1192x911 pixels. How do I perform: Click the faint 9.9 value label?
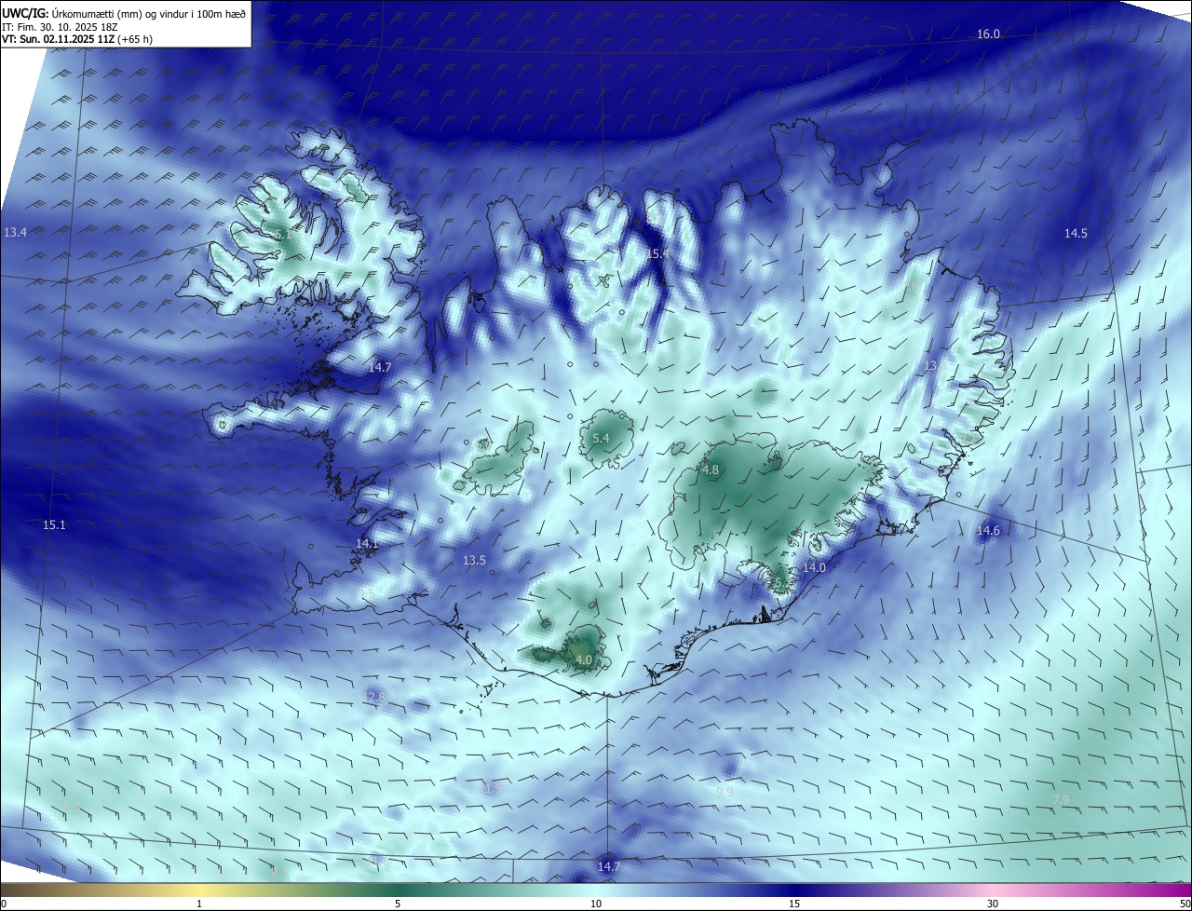click(725, 792)
